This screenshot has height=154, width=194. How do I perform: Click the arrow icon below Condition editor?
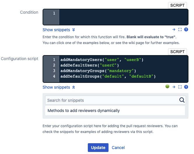coord(174,29)
